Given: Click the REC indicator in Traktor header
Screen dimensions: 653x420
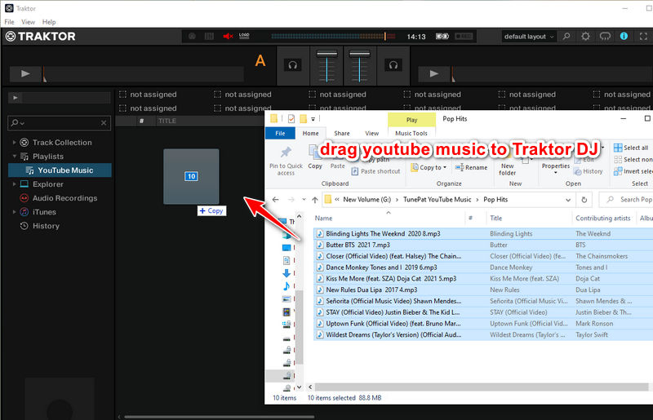Looking at the screenshot, I should (x=464, y=36).
